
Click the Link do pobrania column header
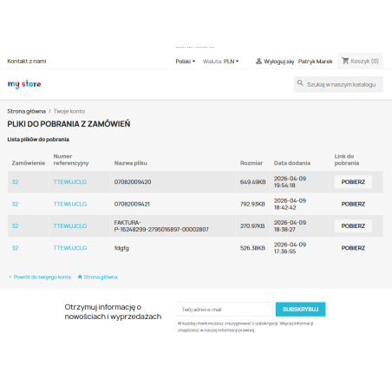pyautogui.click(x=347, y=160)
